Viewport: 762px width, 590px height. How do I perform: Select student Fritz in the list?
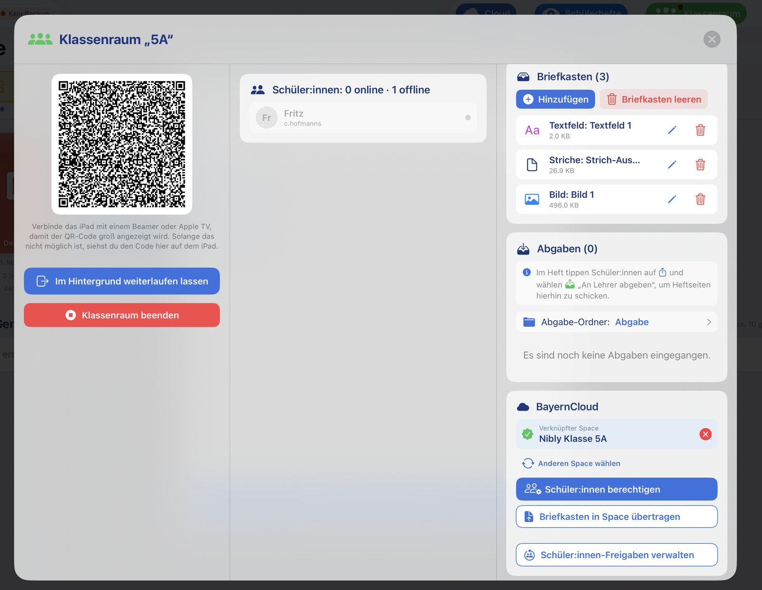pos(363,118)
